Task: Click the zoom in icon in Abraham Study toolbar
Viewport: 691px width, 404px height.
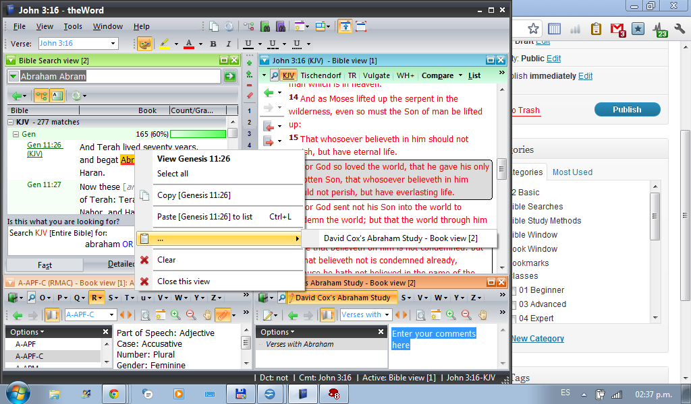Action: click(450, 314)
